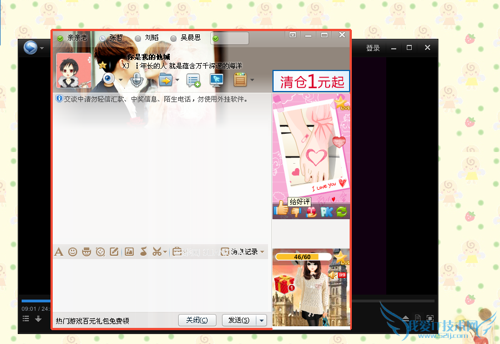Give a thumbs-up rating to the QQ show
The width and height of the screenshot is (500, 344).
[281, 209]
